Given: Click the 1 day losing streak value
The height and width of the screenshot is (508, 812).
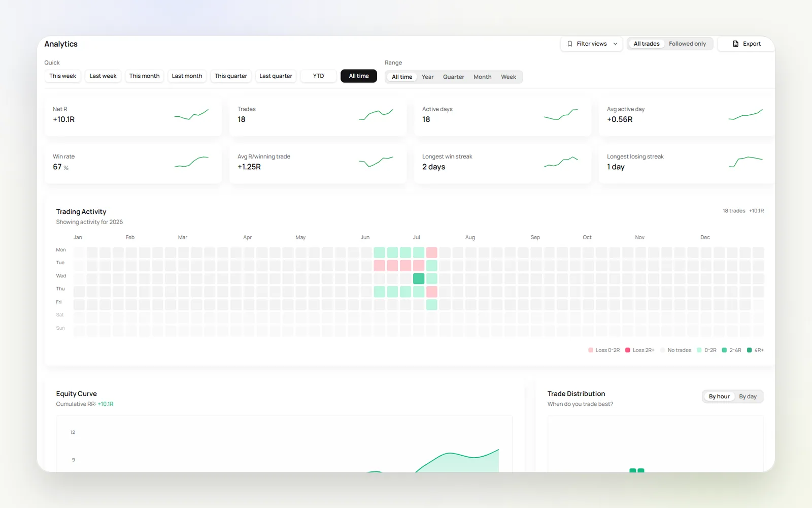Looking at the screenshot, I should pyautogui.click(x=616, y=167).
